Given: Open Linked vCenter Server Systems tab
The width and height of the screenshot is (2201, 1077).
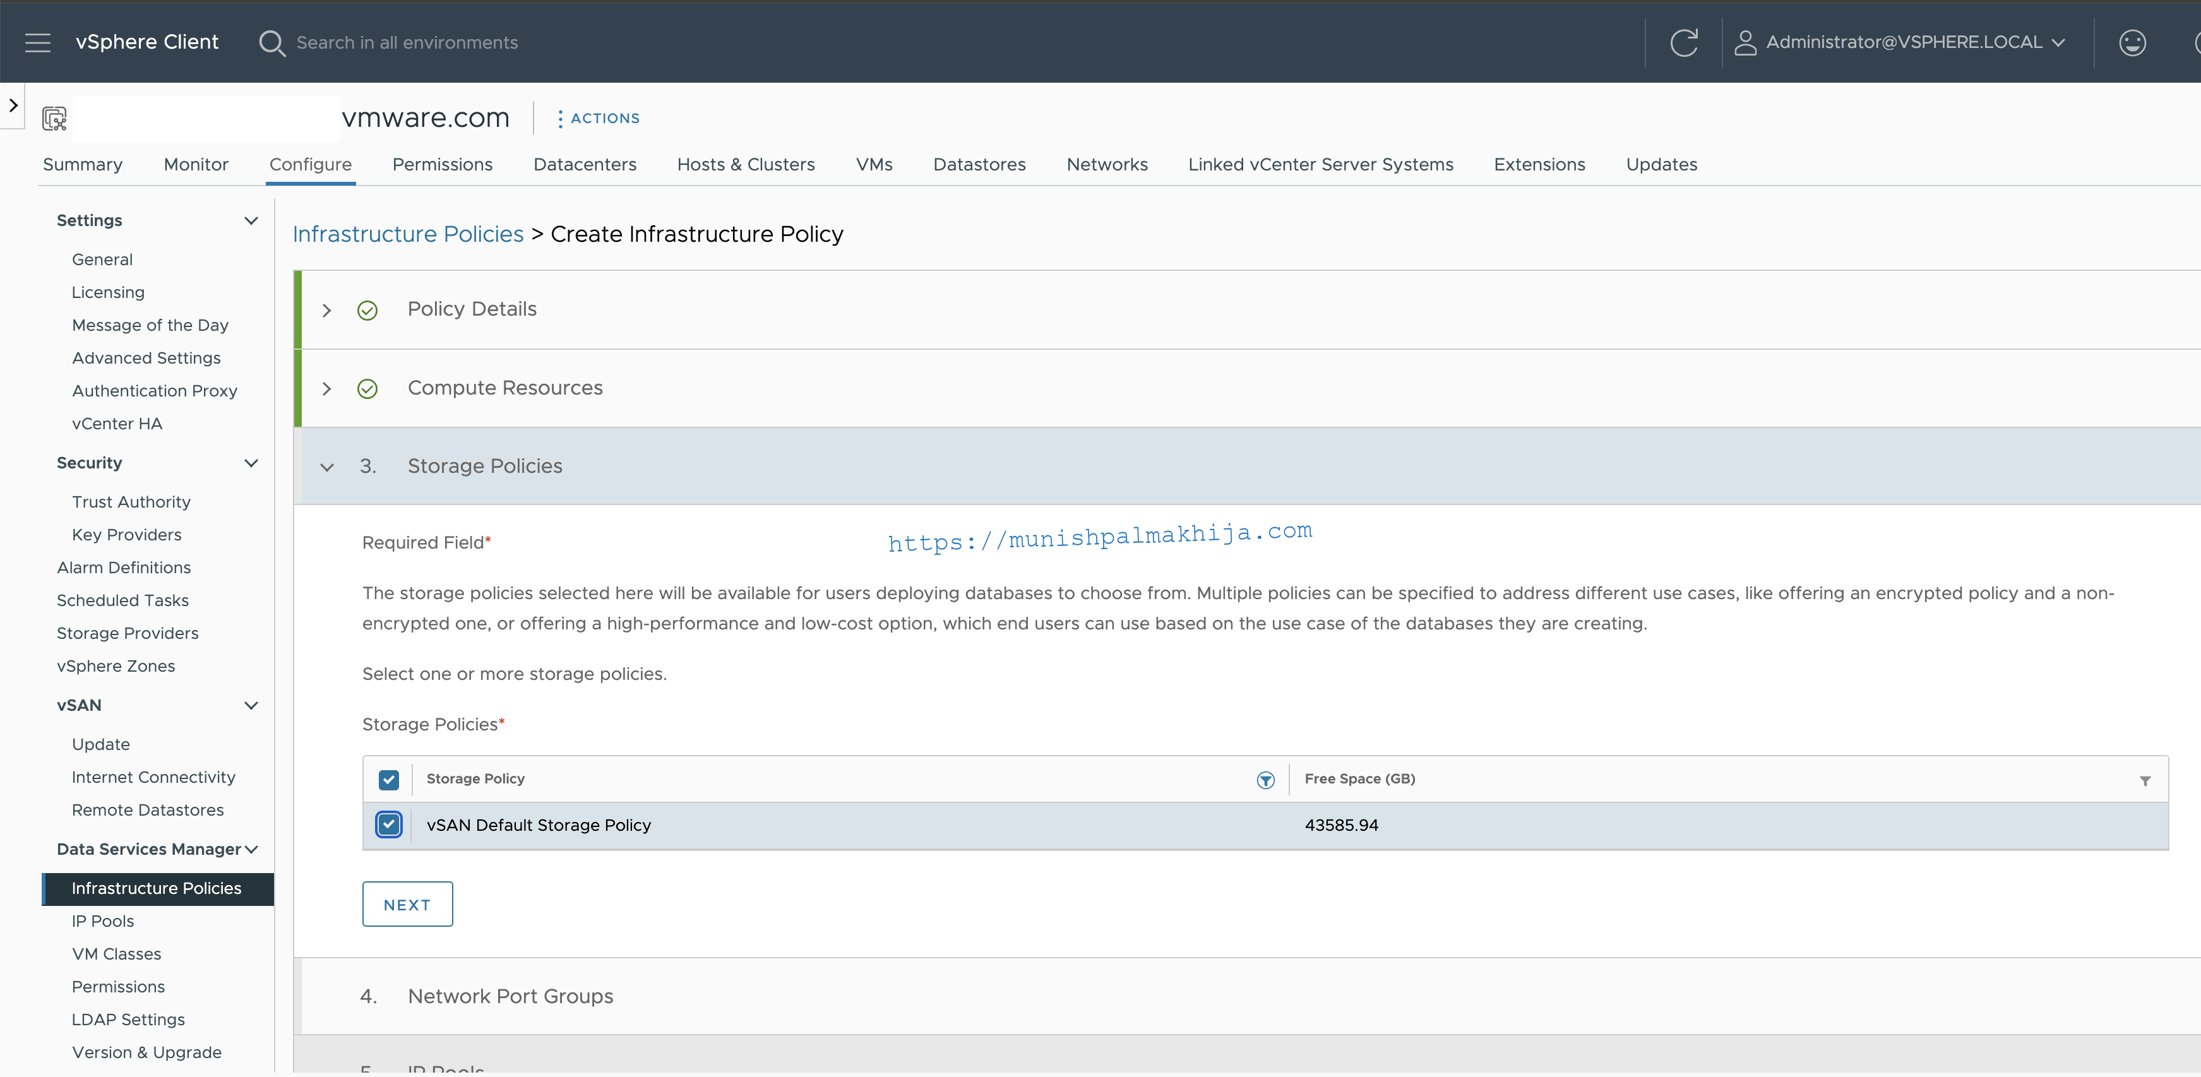Looking at the screenshot, I should click(x=1320, y=164).
